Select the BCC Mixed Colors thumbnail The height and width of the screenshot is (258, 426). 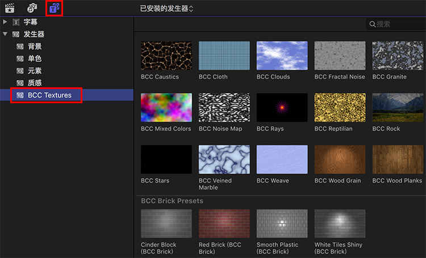(x=166, y=107)
